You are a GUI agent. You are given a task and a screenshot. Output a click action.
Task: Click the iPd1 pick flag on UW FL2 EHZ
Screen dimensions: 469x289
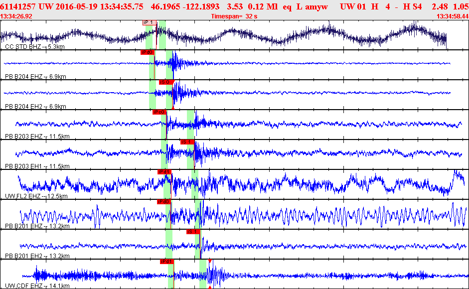click(x=164, y=172)
